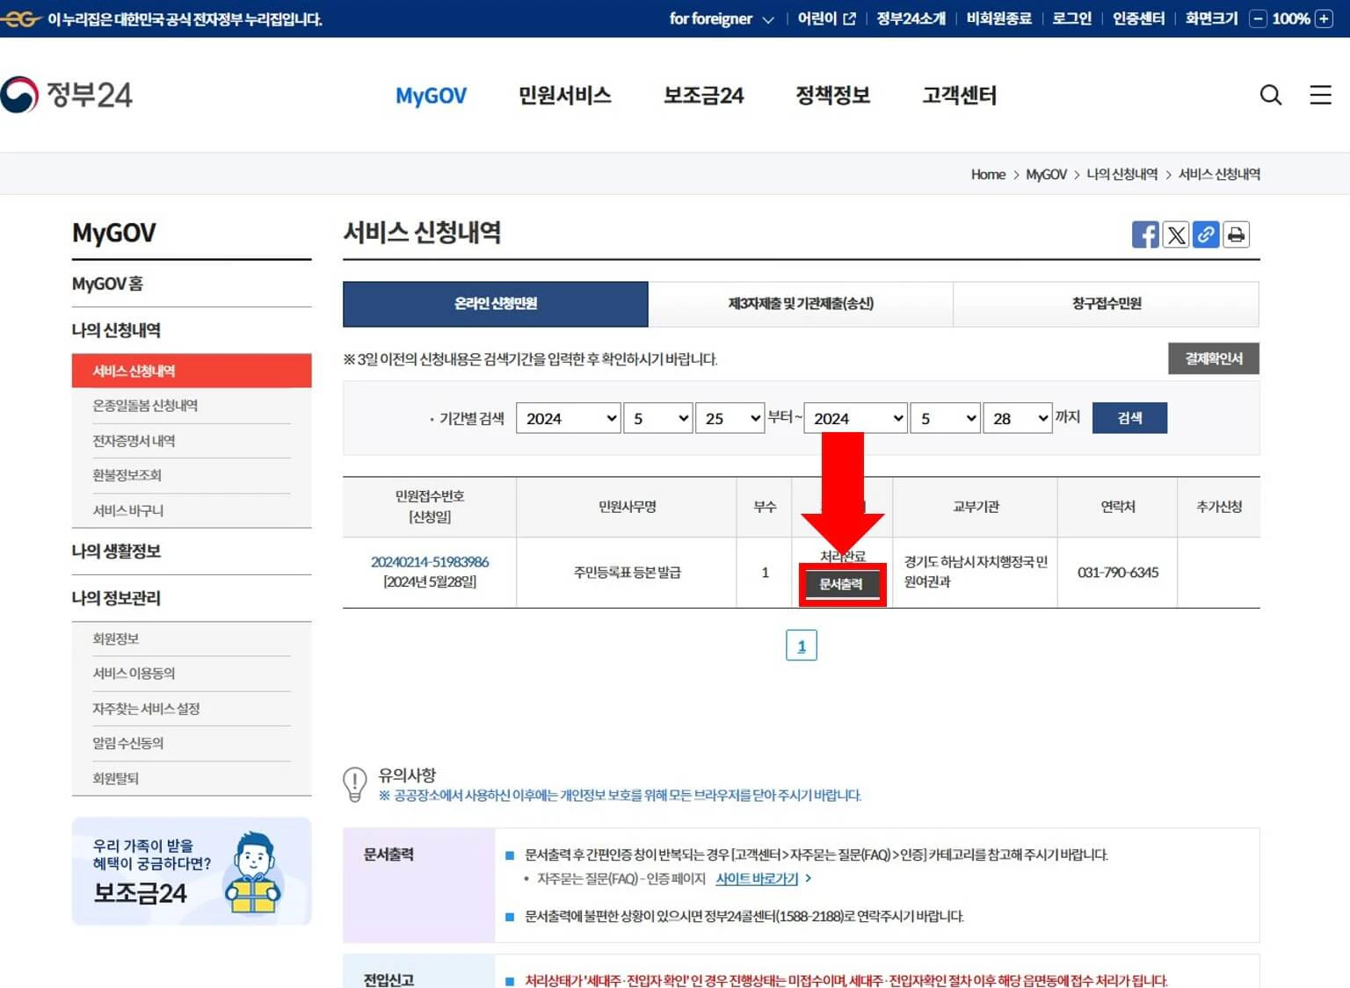The width and height of the screenshot is (1350, 988).
Task: Open the starting year 2024 dropdown
Action: coord(568,418)
